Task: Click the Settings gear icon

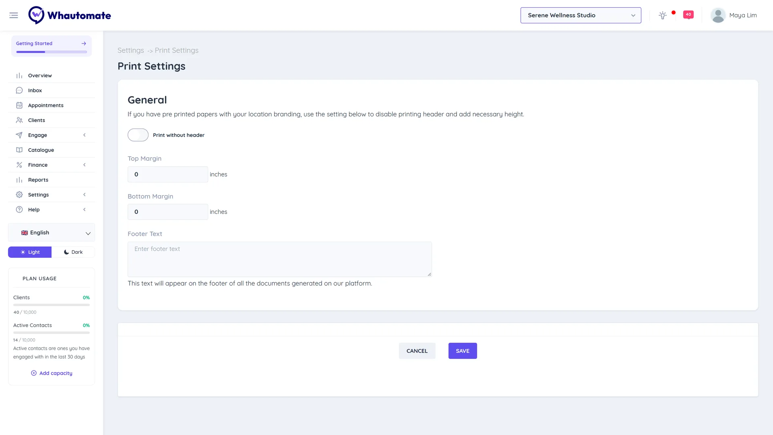Action: [19, 195]
